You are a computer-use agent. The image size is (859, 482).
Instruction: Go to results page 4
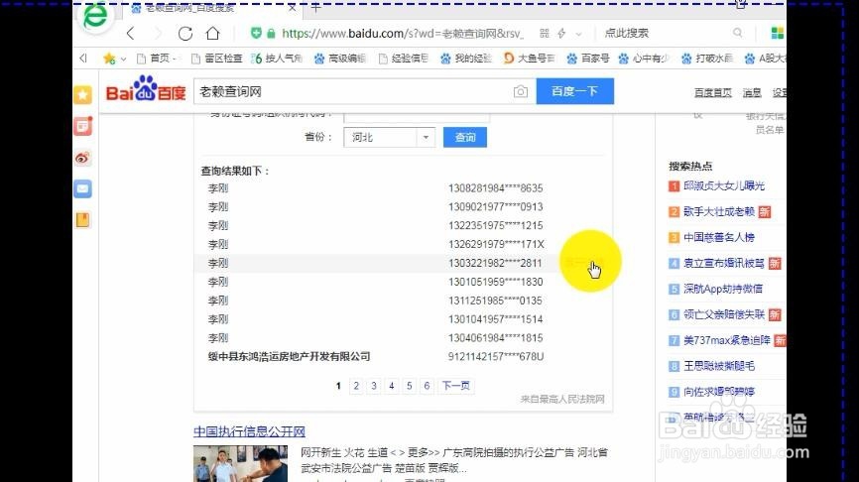pos(391,386)
